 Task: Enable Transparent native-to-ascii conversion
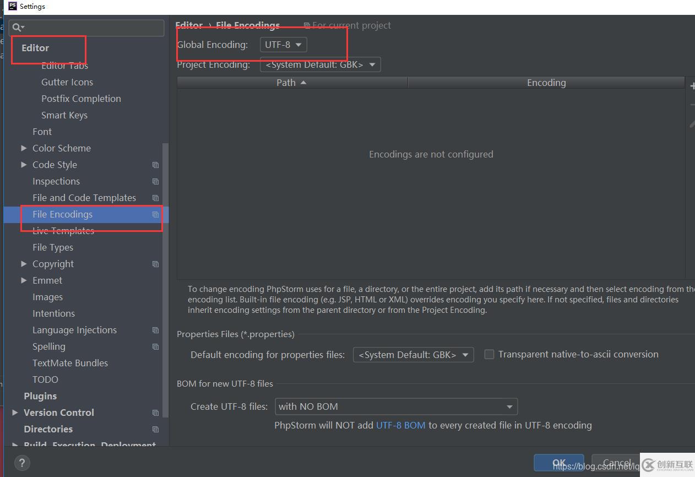(489, 354)
